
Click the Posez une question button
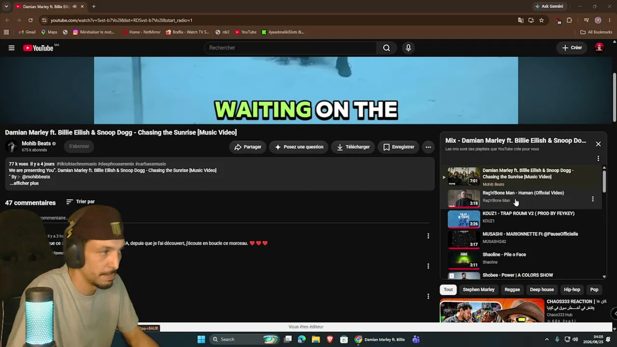299,147
